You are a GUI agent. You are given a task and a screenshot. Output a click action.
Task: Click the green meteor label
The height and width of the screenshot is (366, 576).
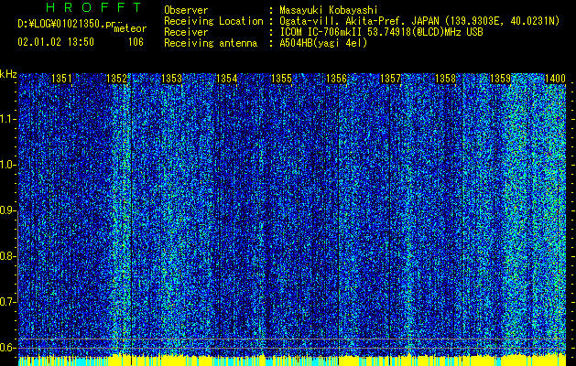(x=130, y=28)
